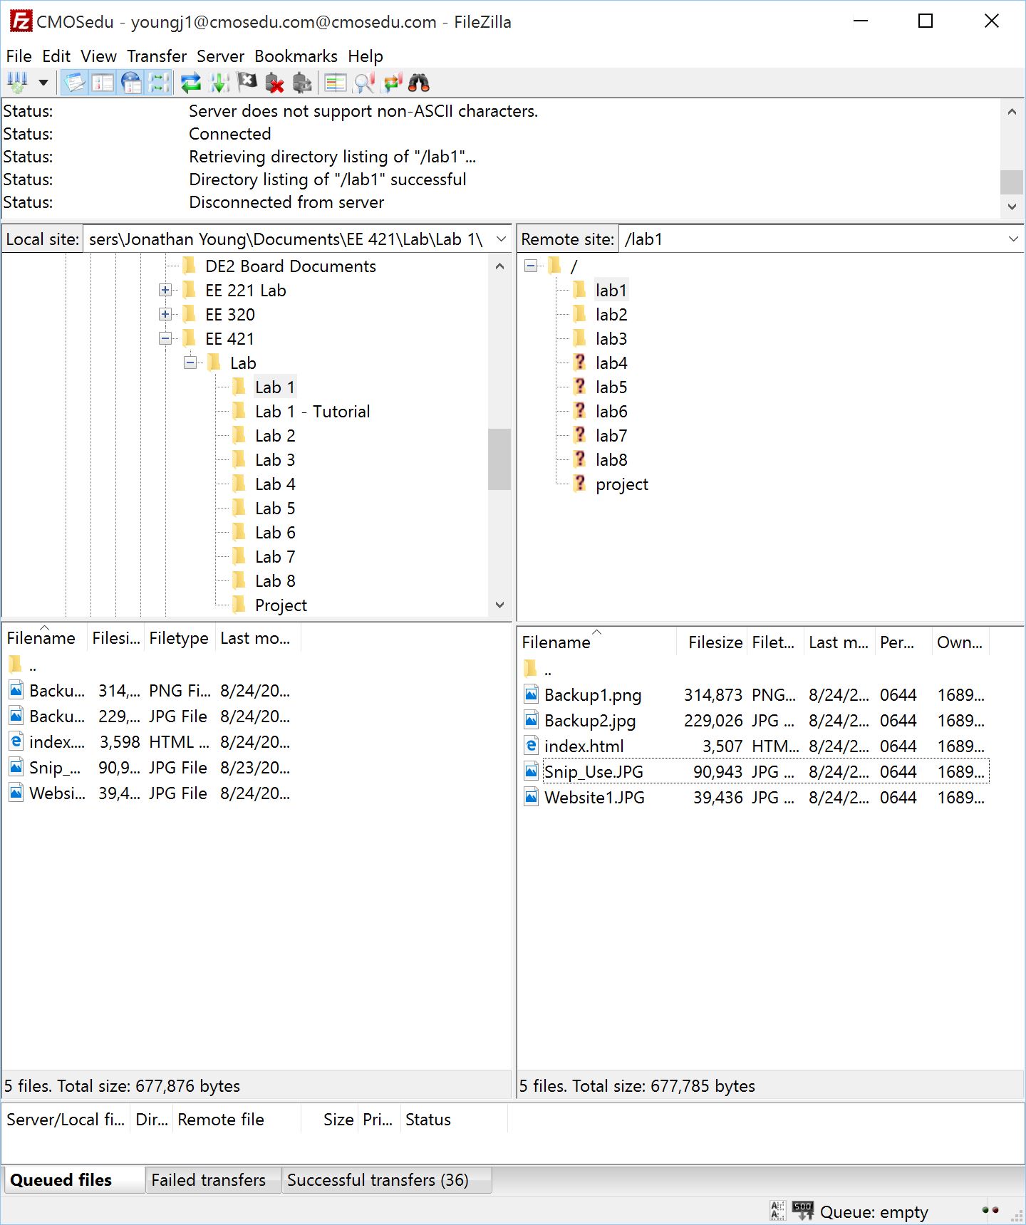1026x1225 pixels.
Task: Expand the EE 221 Lab folder
Action: pos(165,291)
